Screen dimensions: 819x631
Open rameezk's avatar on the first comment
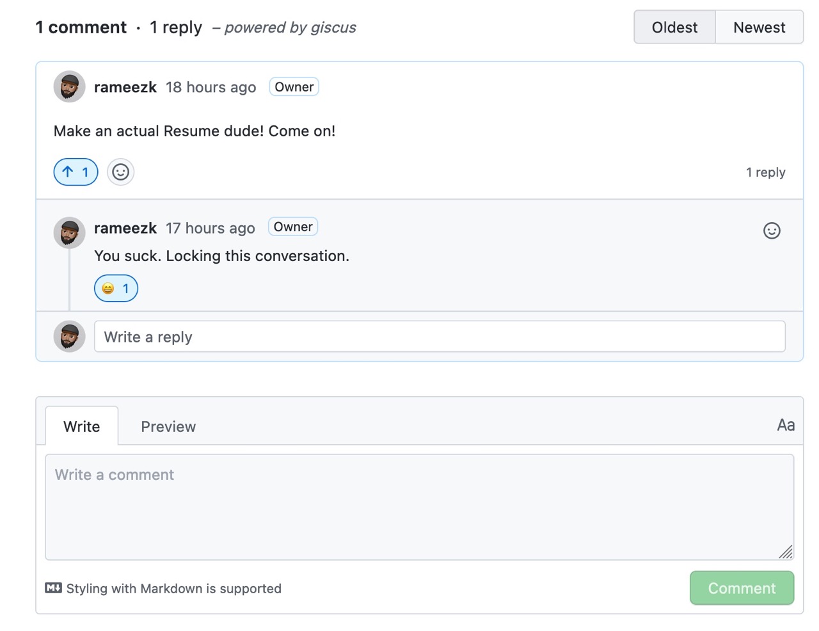pos(69,86)
